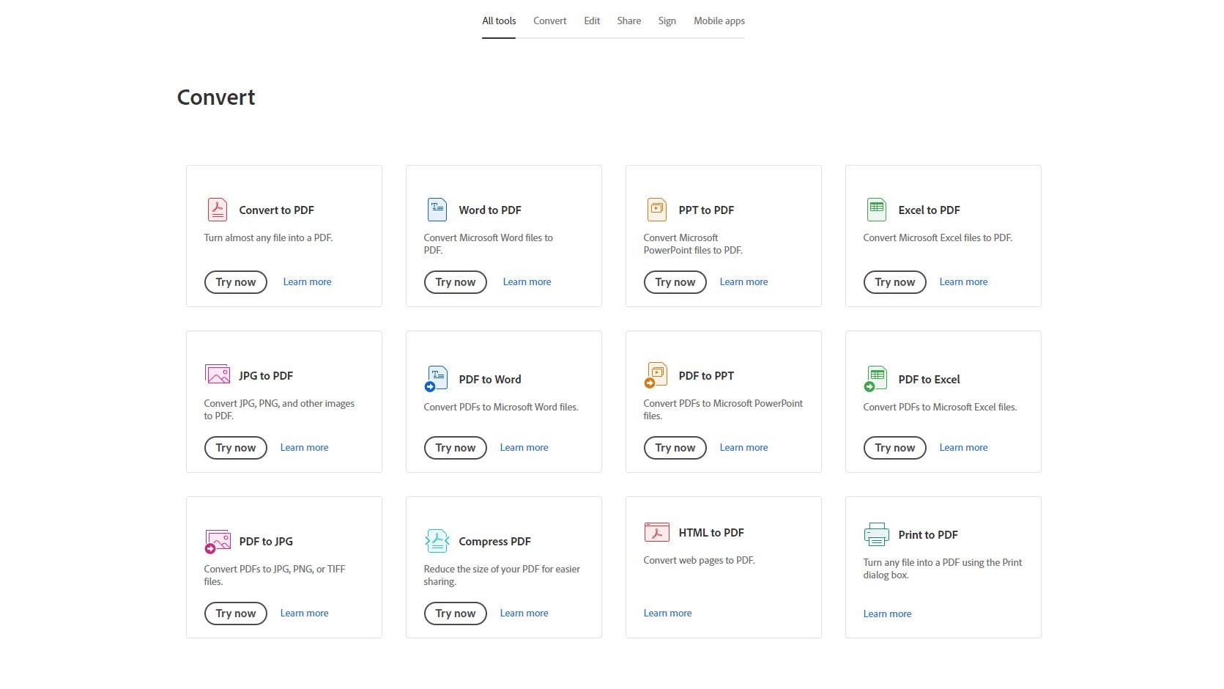Learn more about Convert to PDF

(307, 281)
